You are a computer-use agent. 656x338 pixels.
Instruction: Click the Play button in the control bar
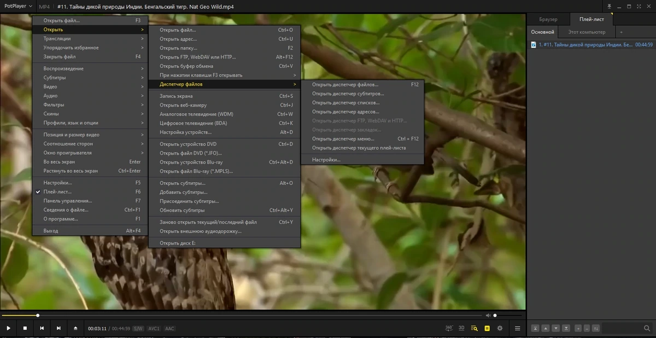tap(8, 328)
